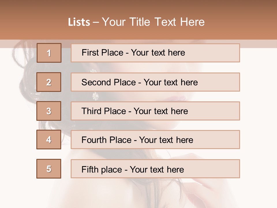This screenshot has height=208, width=277.
Task: Click the bold word 'Lists' in title
Action: click(x=79, y=22)
